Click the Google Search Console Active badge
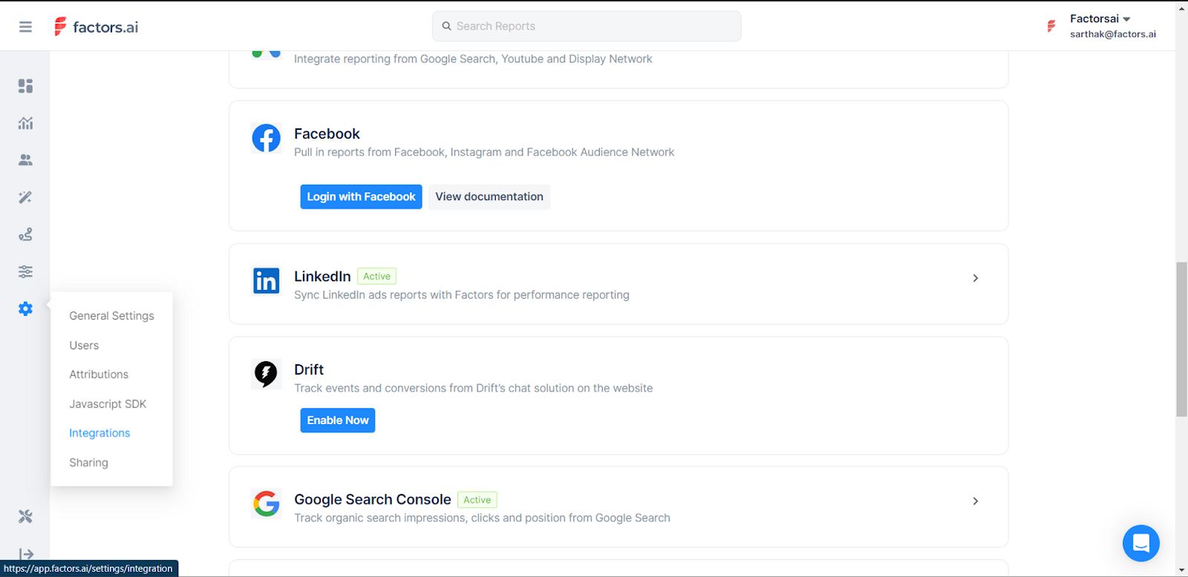This screenshot has height=577, width=1188. point(477,500)
